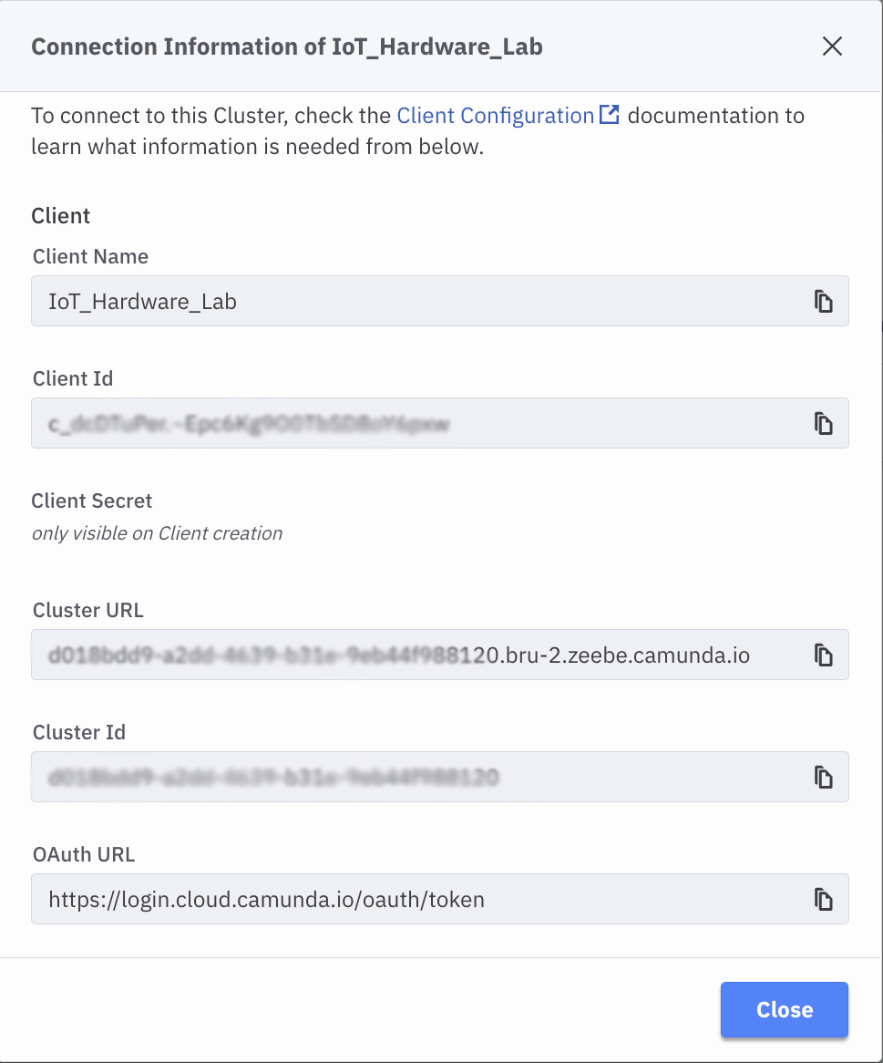Click the OAuth URL label
Viewport: 883px width, 1063px height.
[84, 854]
